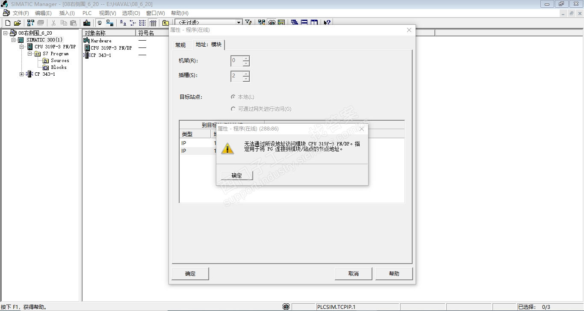Decrease the 插槽(S) slot number stepper
Screen dimensions: 584x311
coord(246,79)
